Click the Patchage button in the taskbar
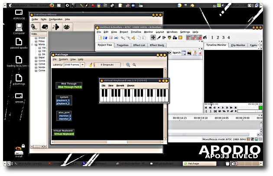Image resolution: width=273 pixels, height=176 pixels. pos(199,163)
